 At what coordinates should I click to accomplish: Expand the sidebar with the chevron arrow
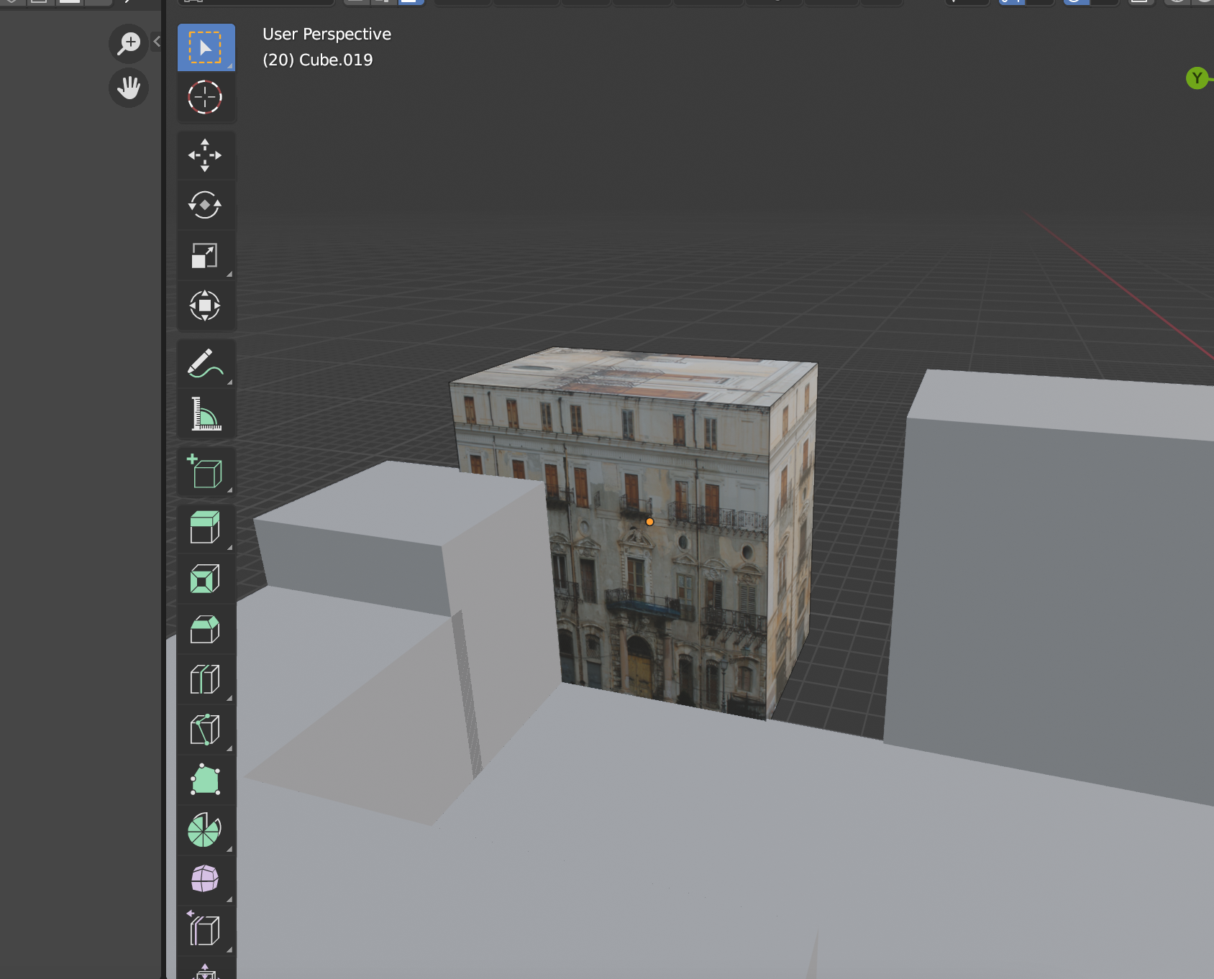coord(157,42)
